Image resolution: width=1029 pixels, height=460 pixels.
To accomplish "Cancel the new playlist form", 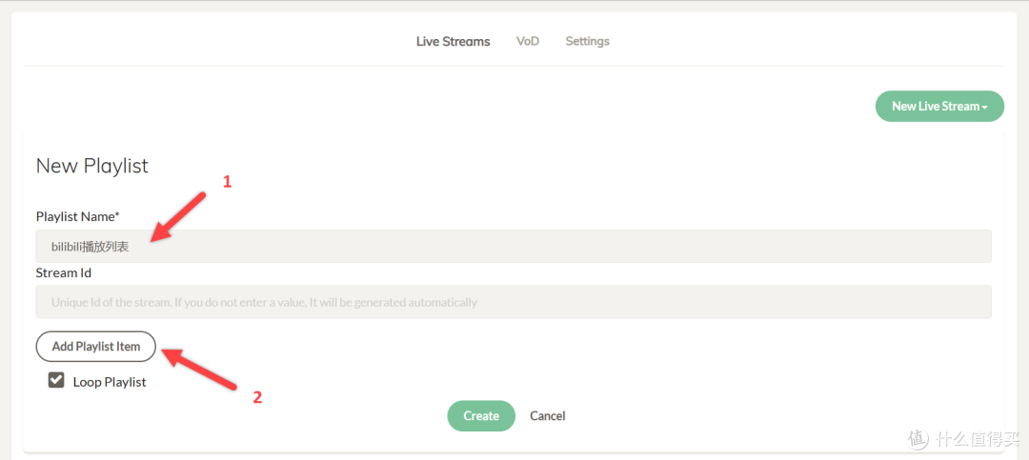I will click(x=548, y=416).
